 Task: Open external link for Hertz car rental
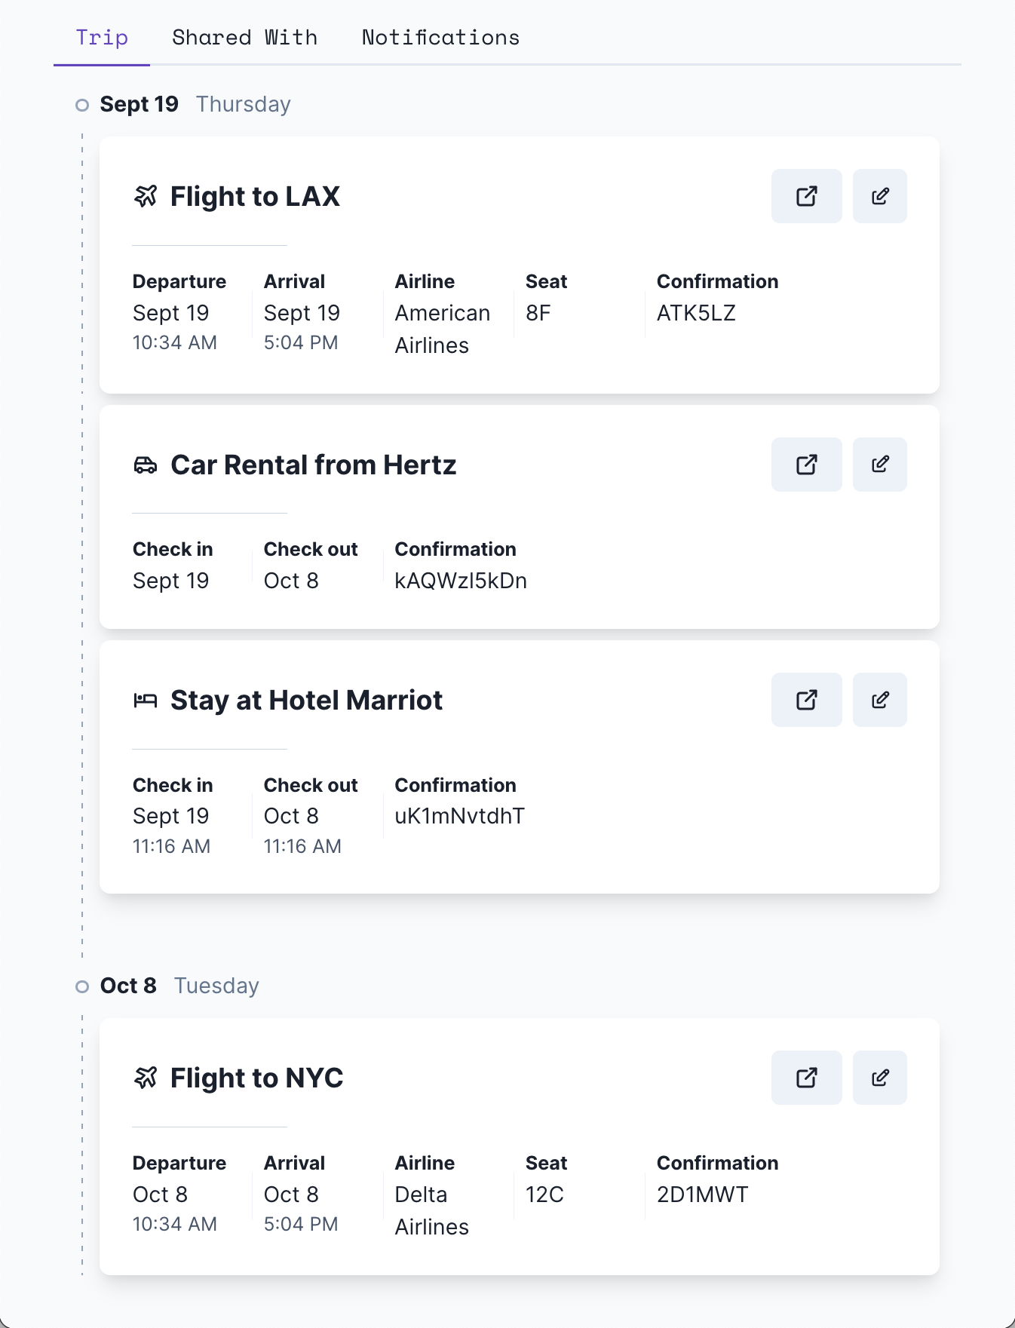click(x=806, y=465)
